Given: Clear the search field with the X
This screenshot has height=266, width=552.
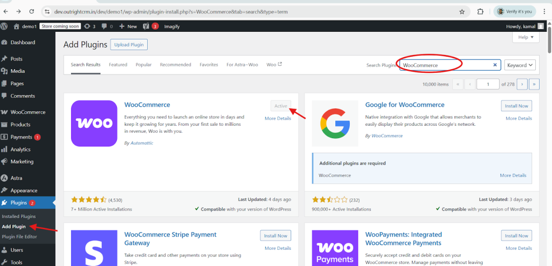Looking at the screenshot, I should coord(495,65).
